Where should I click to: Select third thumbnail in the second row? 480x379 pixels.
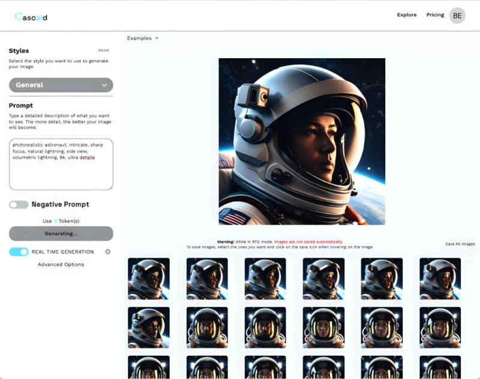[265, 328]
